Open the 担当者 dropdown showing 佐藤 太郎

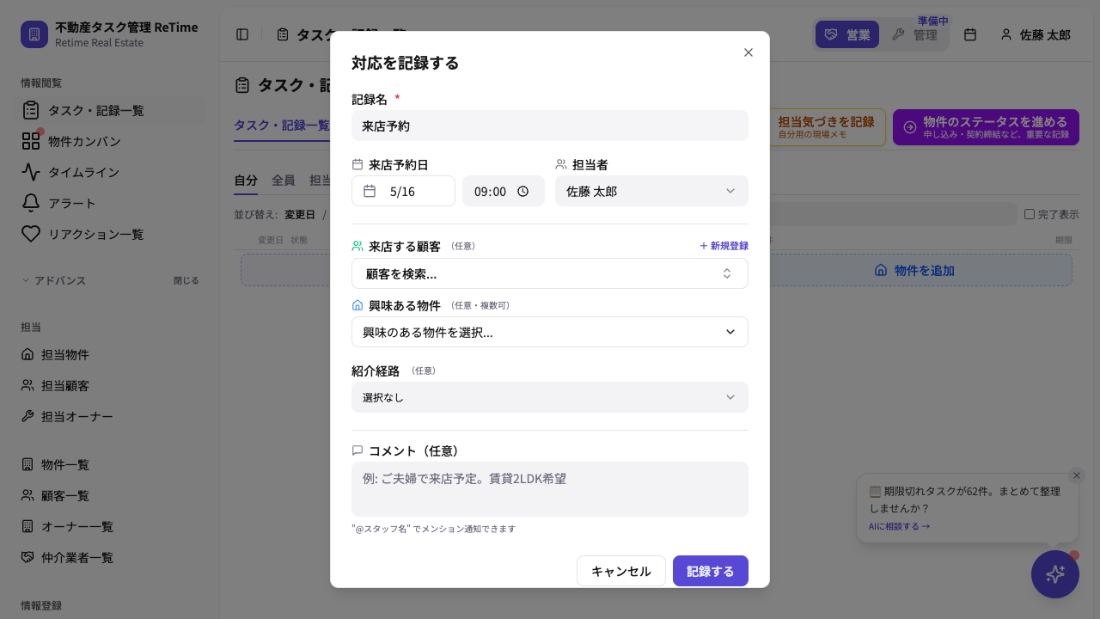tap(651, 191)
